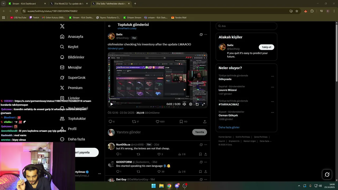
Task: Switch to Stream - Kick Dashboard tab
Action: click(27, 4)
